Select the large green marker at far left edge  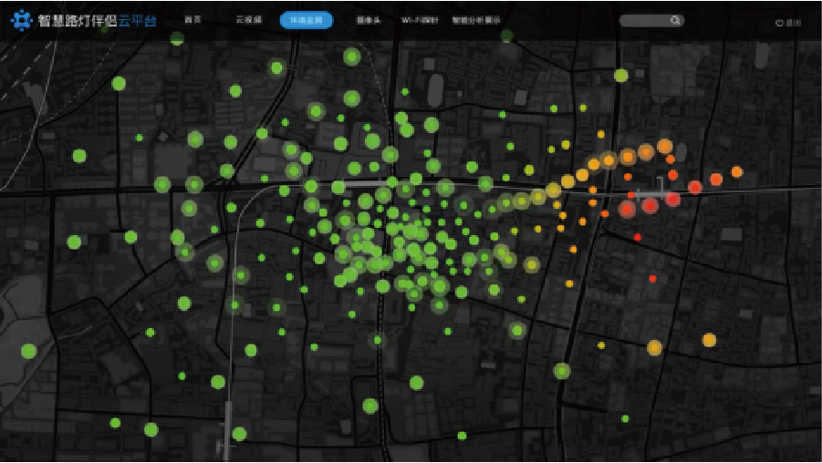28,351
